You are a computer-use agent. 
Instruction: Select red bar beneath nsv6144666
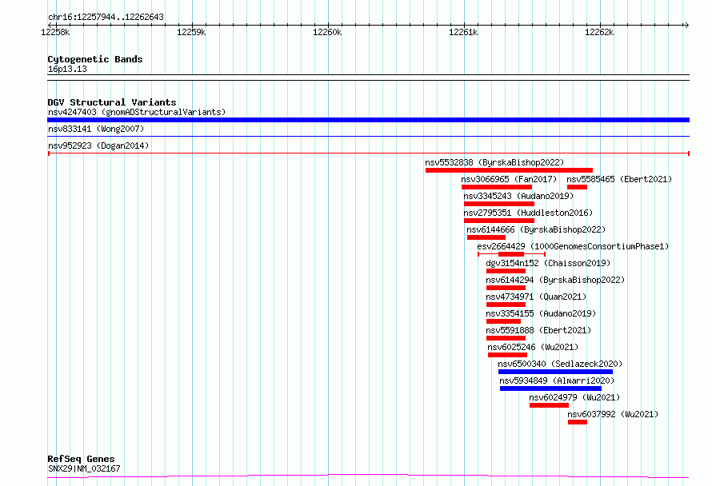pyautogui.click(x=486, y=237)
